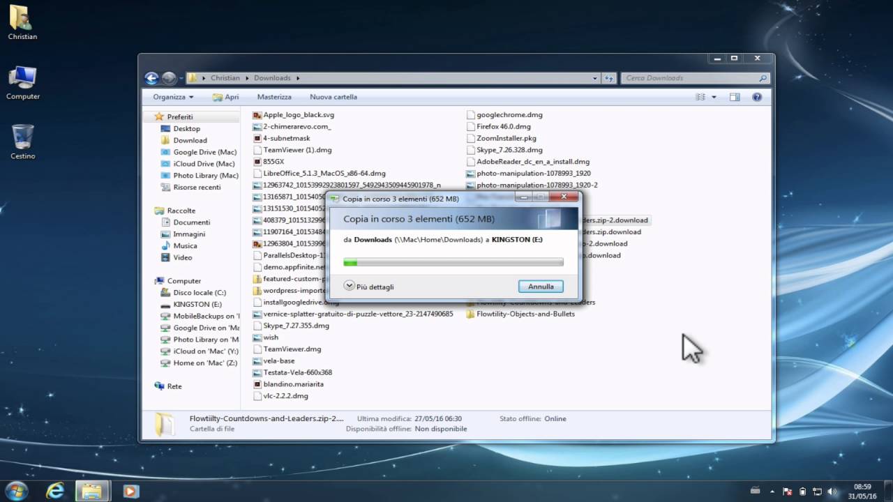The width and height of the screenshot is (893, 502).
Task: Click the volume speaker tray icon
Action: click(832, 492)
